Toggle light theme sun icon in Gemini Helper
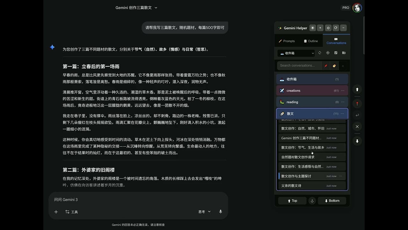 pos(313,28)
